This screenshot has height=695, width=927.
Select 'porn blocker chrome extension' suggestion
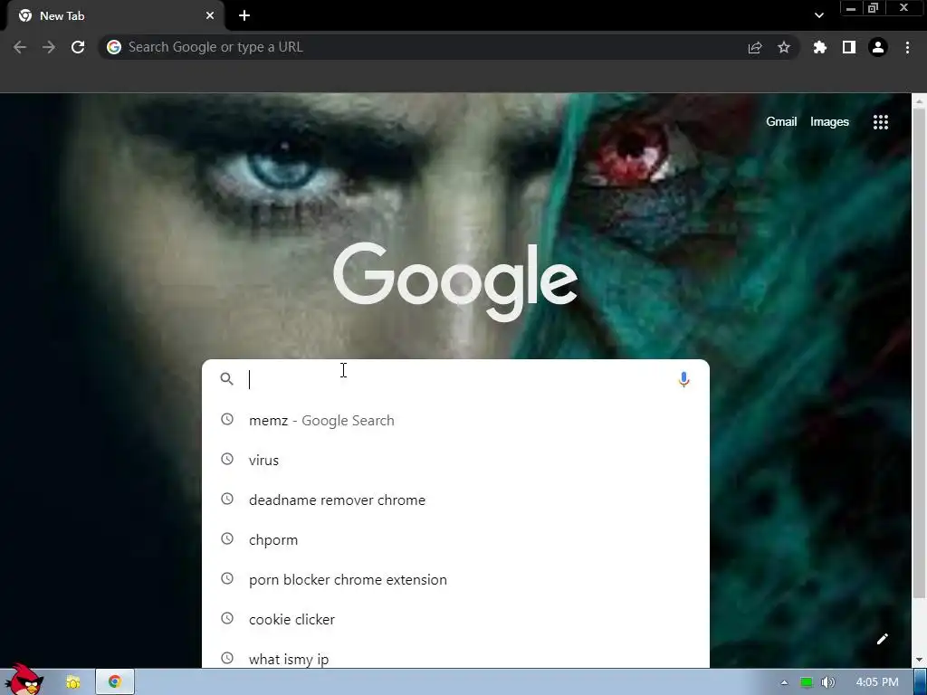click(455, 580)
